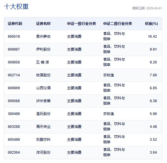
Task: Click 主要消费 in the 牧原股份 row
Action: [x=74, y=75]
